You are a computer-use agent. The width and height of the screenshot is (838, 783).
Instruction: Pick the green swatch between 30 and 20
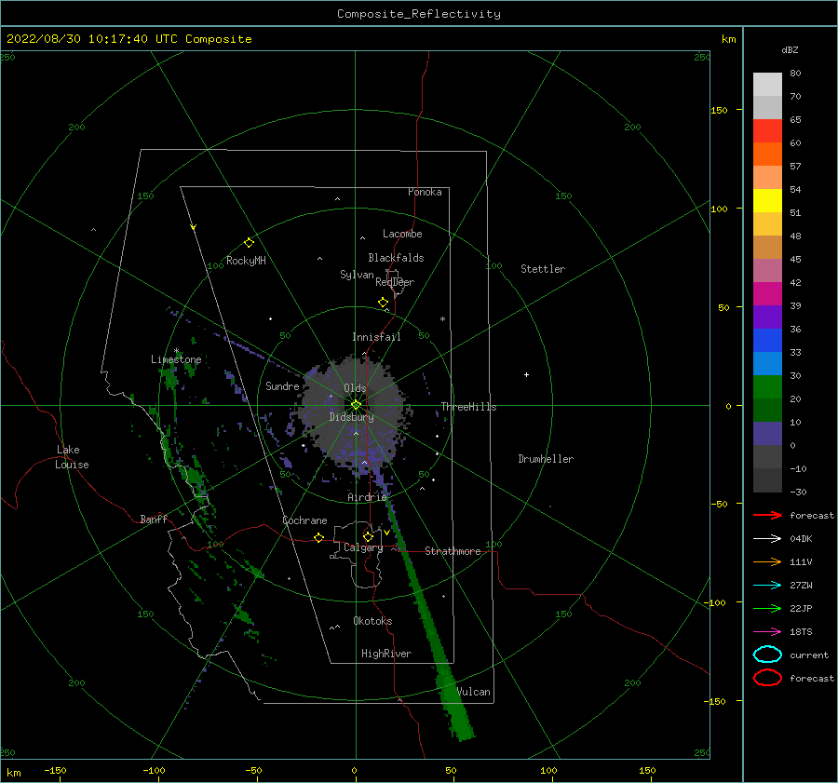pos(767,387)
